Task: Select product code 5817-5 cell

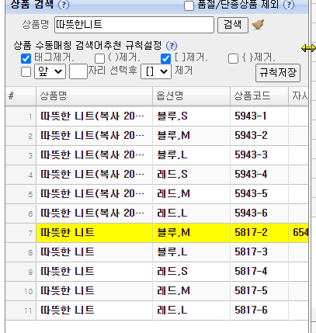Action: 259,291
